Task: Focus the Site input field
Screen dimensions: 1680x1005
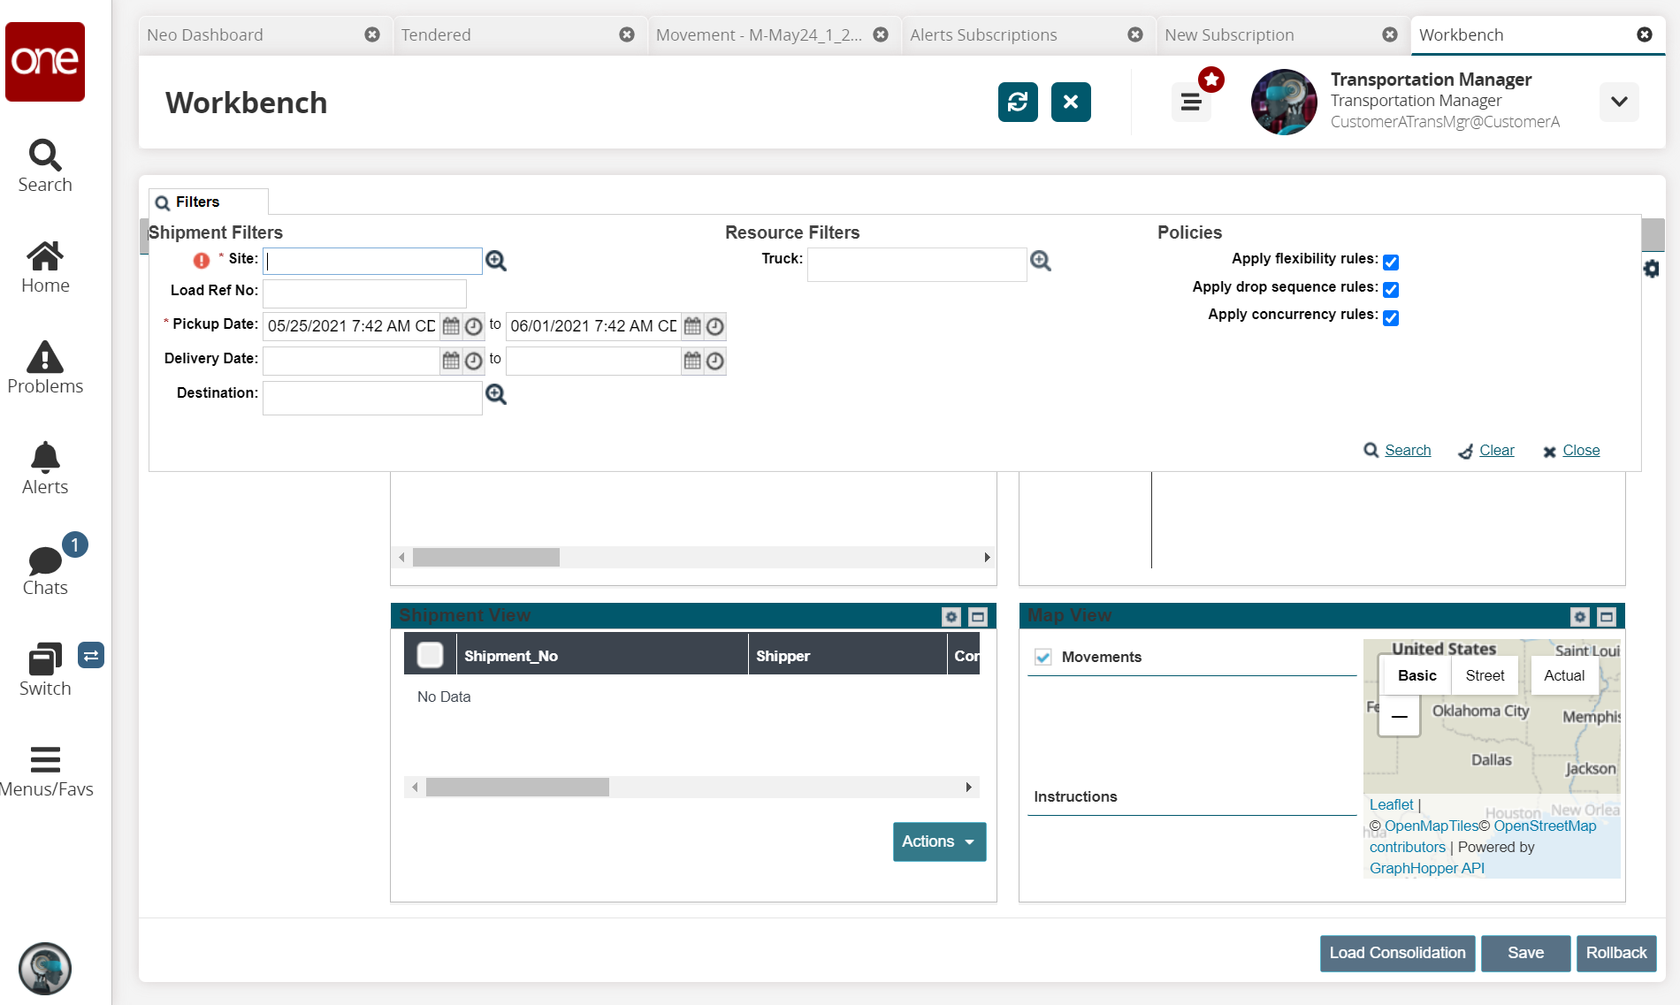Action: (x=372, y=261)
